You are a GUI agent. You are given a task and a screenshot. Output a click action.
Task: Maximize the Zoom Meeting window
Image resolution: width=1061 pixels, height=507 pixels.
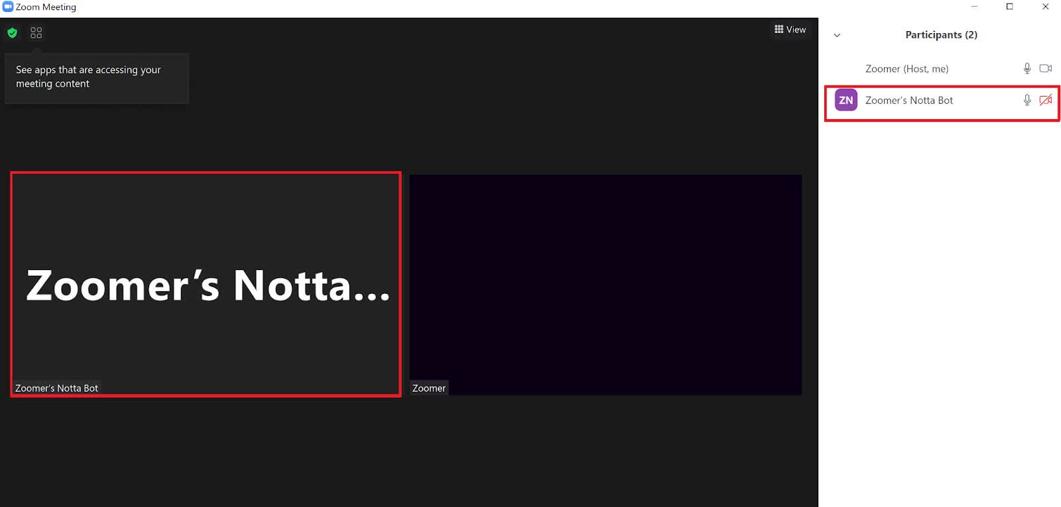1009,7
